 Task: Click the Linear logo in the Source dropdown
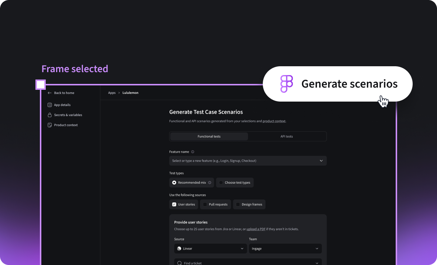click(x=179, y=248)
